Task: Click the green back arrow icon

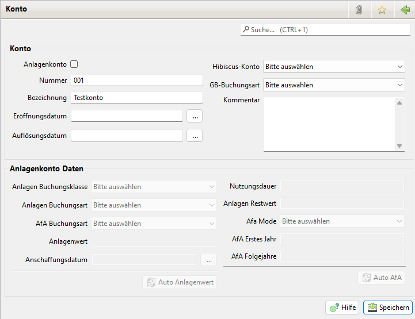Action: click(404, 10)
